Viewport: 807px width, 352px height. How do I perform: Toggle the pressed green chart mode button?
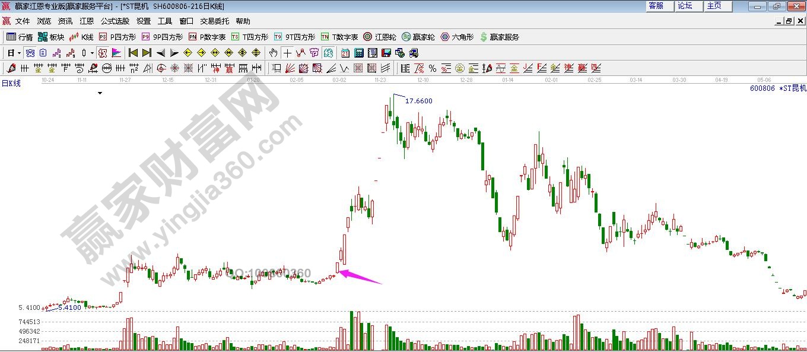[328, 53]
